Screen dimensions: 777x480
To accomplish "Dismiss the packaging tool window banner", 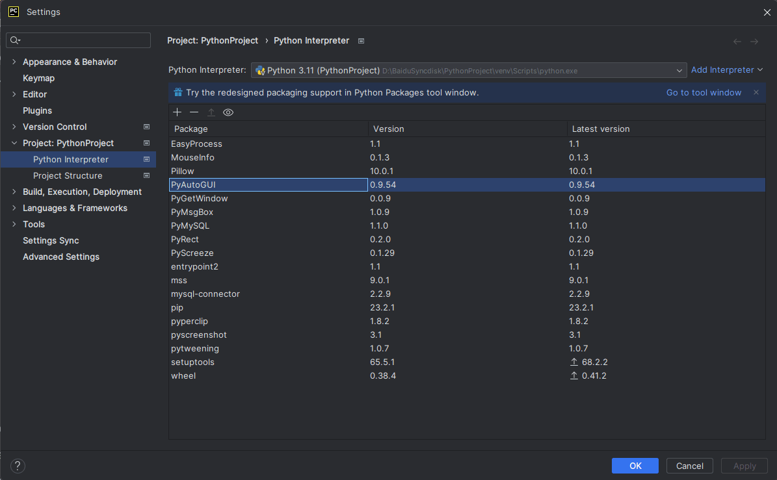I will tap(756, 92).
